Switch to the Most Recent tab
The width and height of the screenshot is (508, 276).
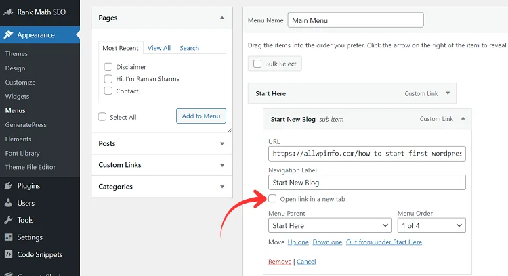click(120, 48)
